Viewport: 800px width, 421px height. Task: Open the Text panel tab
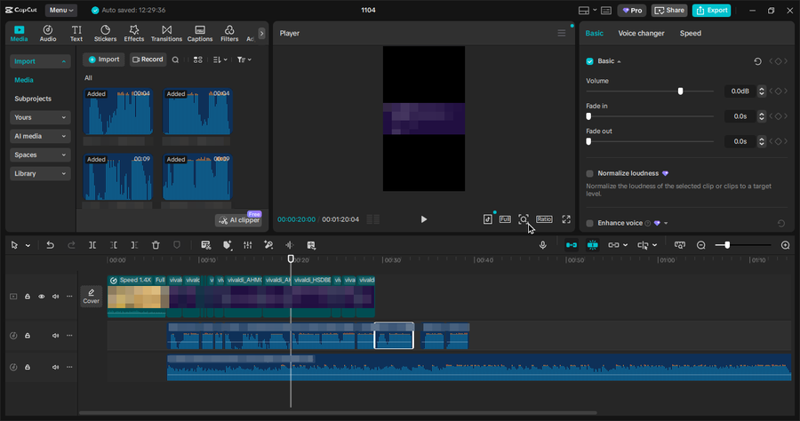[x=76, y=33]
